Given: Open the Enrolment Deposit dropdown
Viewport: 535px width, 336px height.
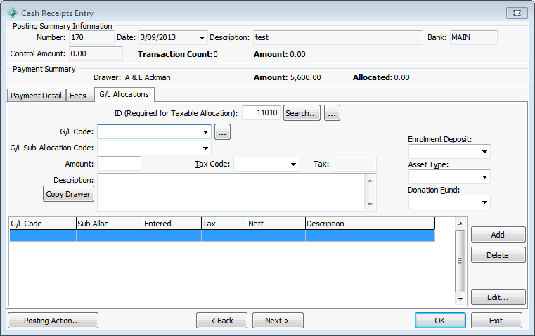Looking at the screenshot, I should pyautogui.click(x=484, y=151).
